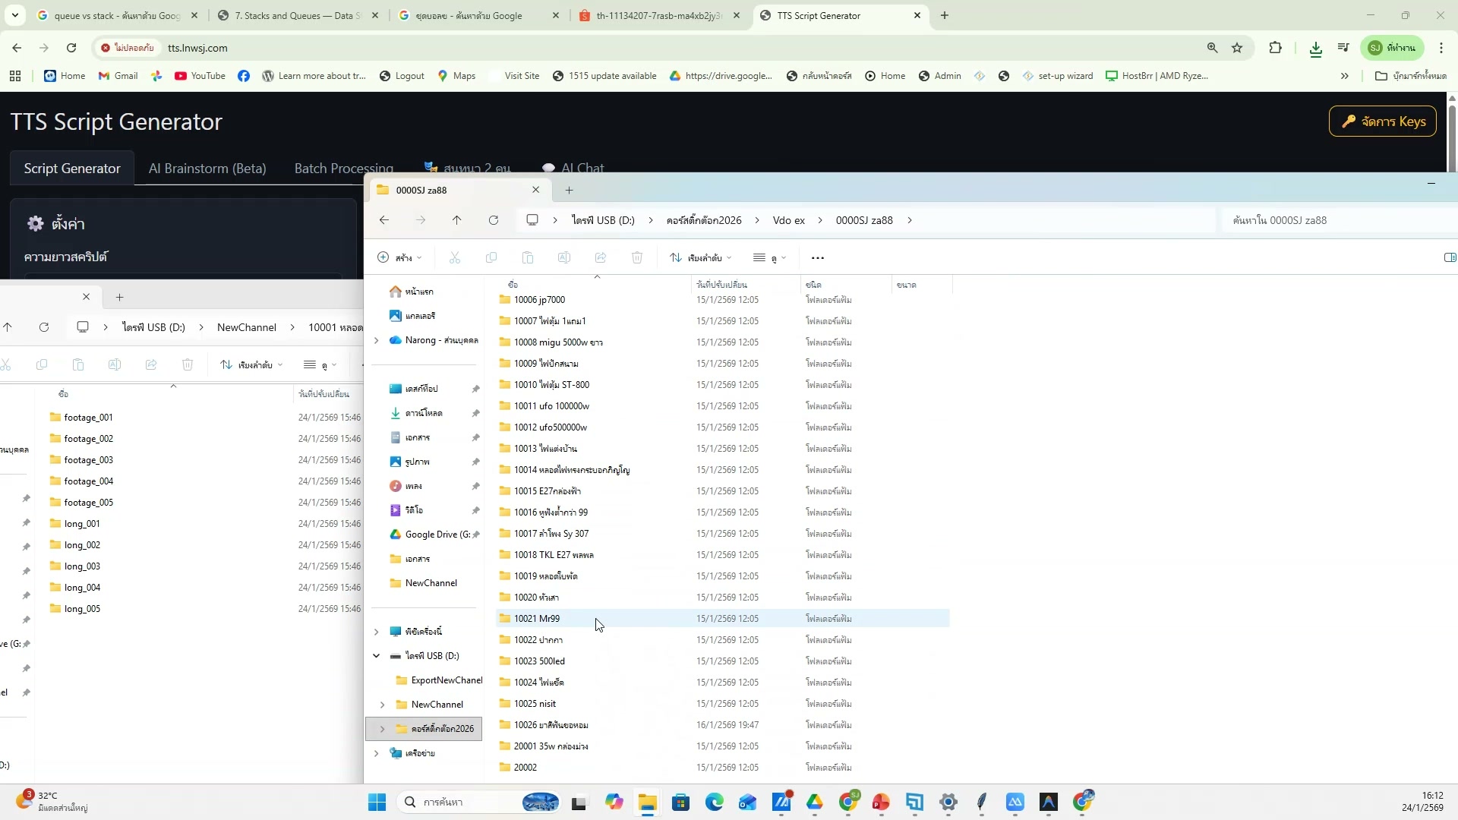
Task: Select the Paste tool in Explorer toolbar
Action: (528, 257)
